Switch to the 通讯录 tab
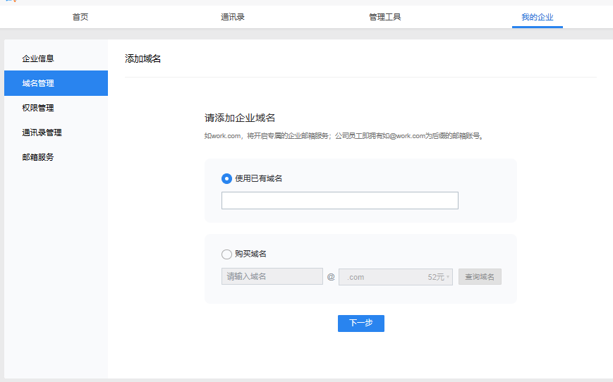The width and height of the screenshot is (613, 382). 232,17
